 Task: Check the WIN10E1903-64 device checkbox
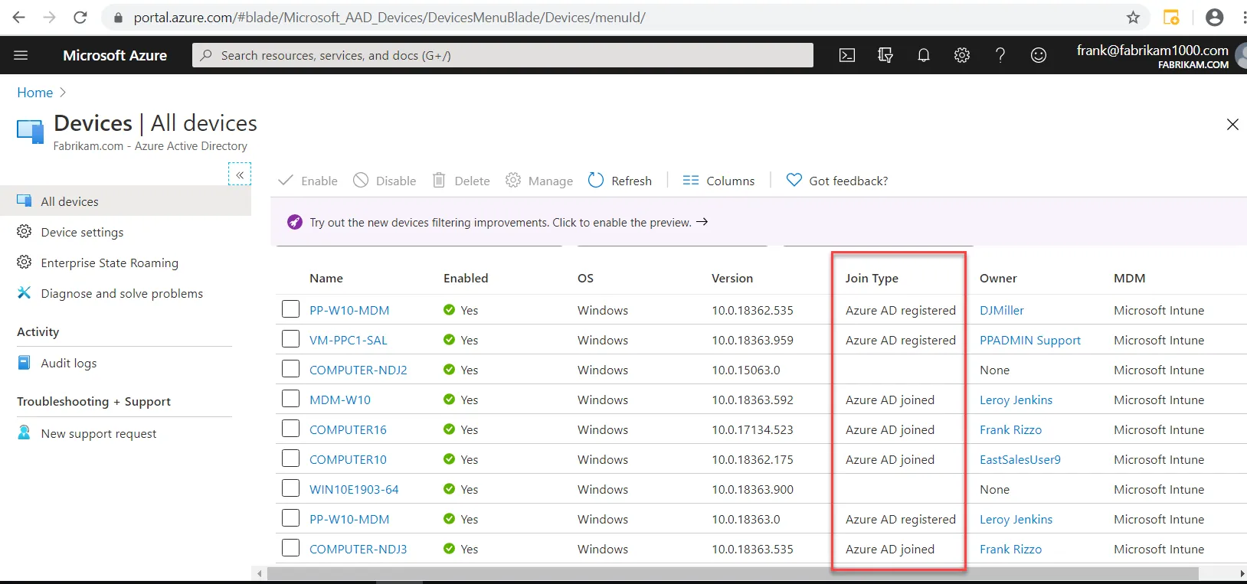290,488
